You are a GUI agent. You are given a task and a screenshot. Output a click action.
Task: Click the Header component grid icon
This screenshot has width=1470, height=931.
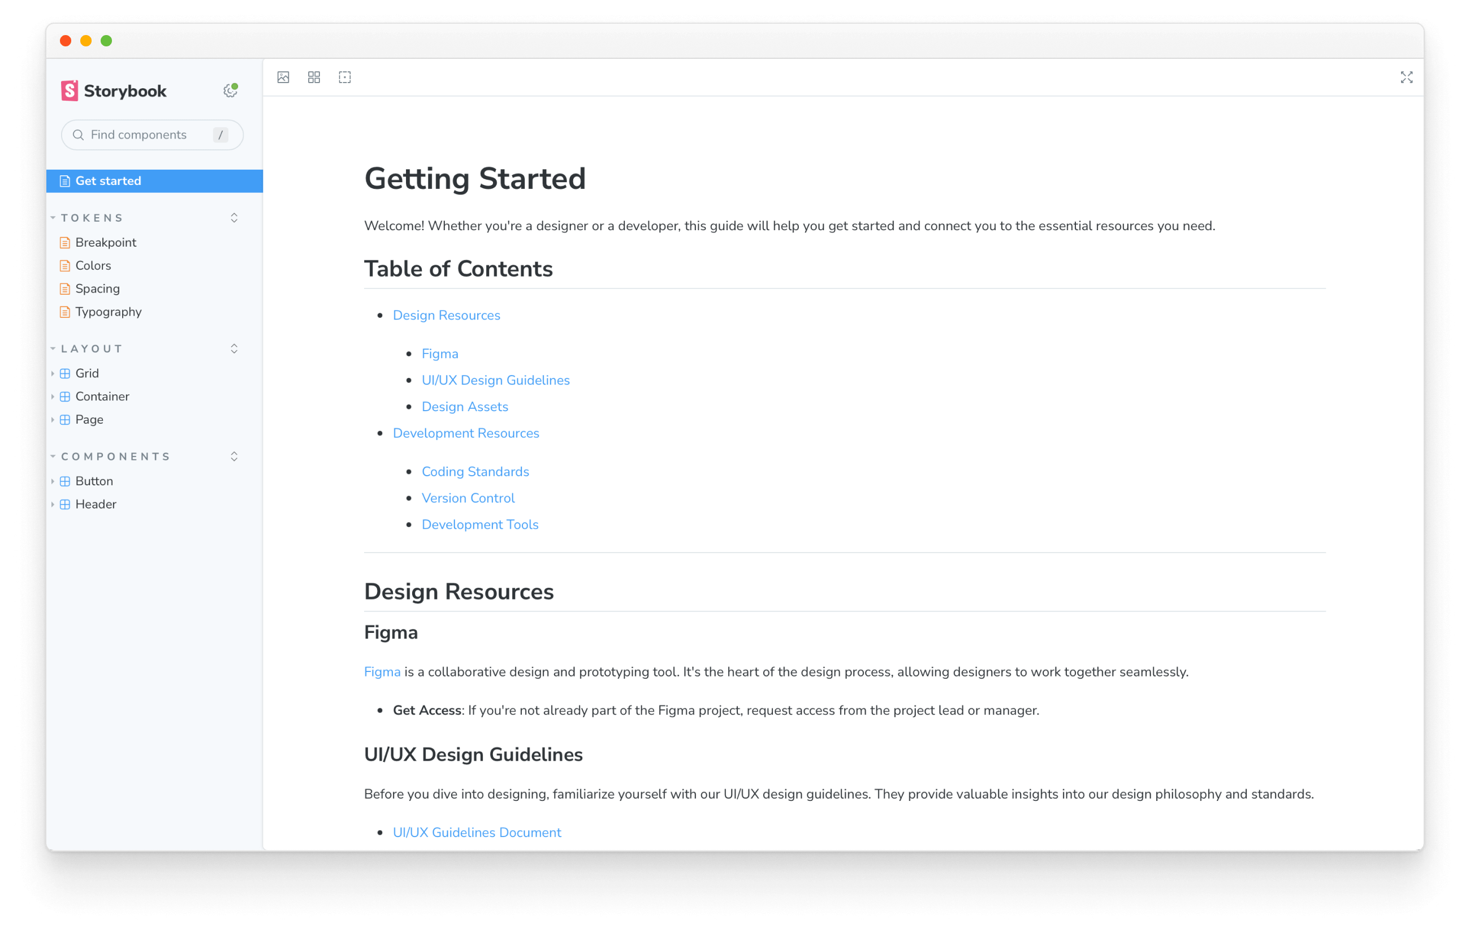coord(66,504)
